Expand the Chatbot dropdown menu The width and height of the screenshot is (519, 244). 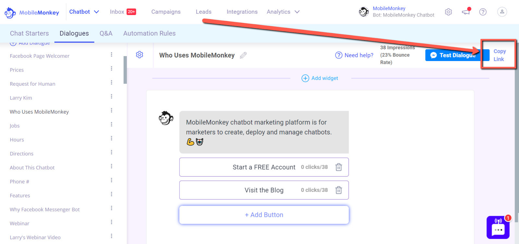[x=84, y=12]
